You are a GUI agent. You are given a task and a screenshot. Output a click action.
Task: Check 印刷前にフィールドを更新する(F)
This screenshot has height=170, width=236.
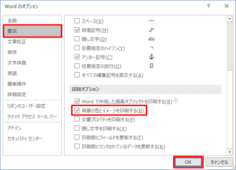[x=77, y=137]
